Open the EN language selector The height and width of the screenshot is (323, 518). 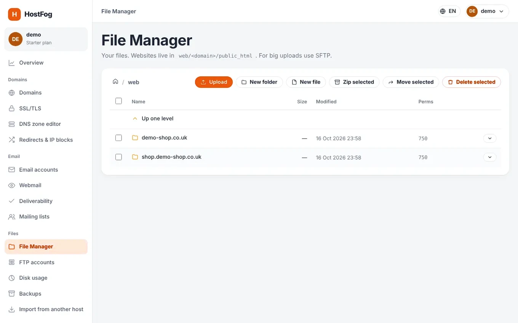(449, 11)
